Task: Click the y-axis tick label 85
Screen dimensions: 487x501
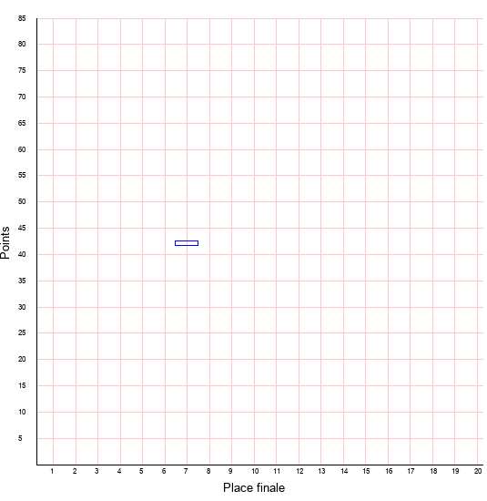Action: pos(22,18)
